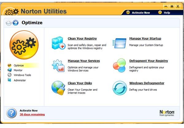184x128 pixels.
Task: Open the Defragment Your Registry link
Action: (148, 61)
